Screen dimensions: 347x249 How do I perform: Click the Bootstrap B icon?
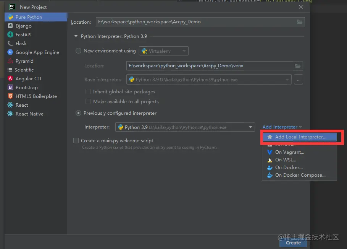point(10,87)
